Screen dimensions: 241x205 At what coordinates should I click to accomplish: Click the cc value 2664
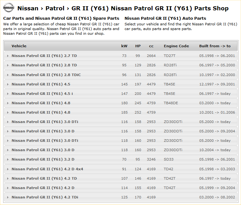(151, 56)
